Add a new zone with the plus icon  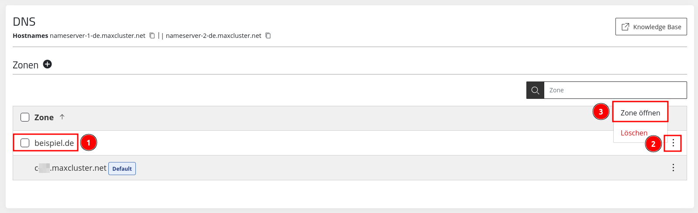[x=48, y=64]
